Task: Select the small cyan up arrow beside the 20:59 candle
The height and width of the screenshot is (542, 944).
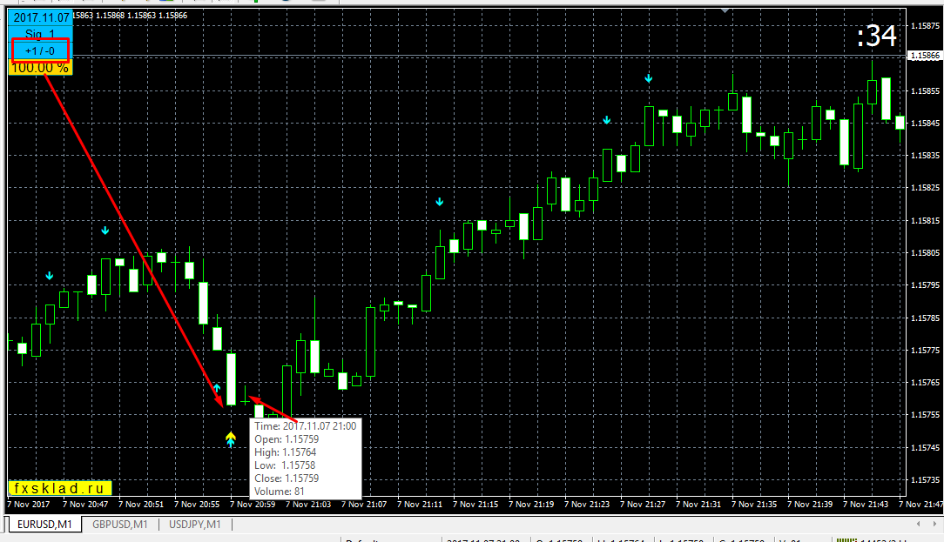Action: pos(217,388)
